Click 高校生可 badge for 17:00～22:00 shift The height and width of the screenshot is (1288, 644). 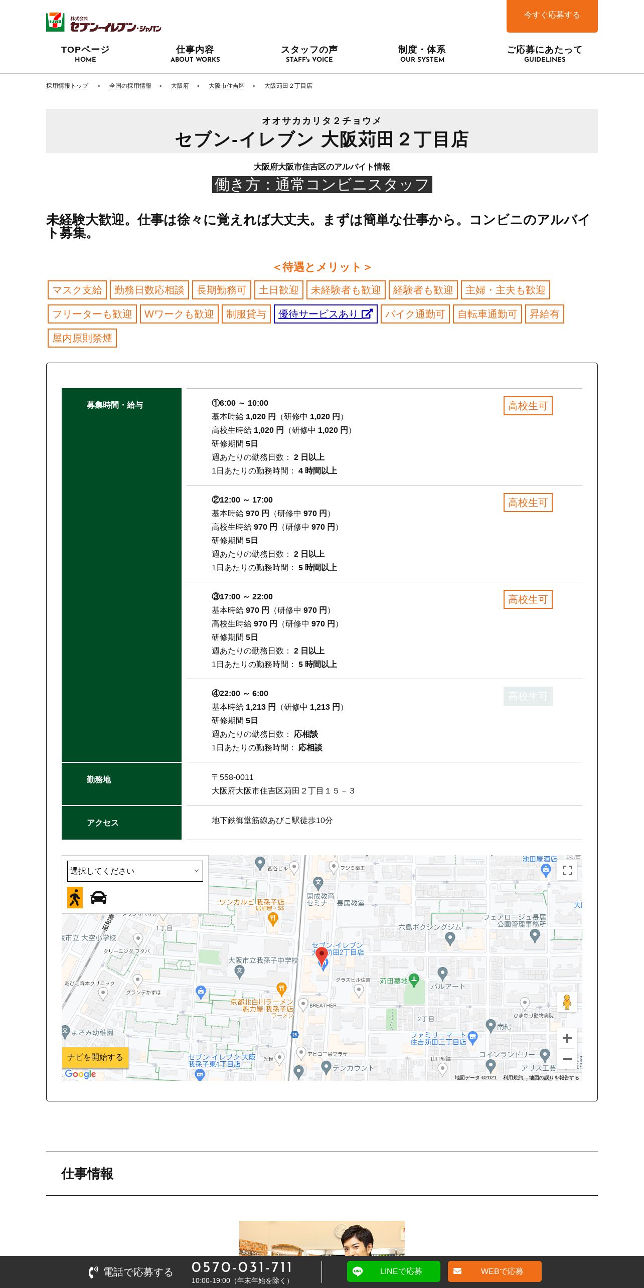coord(528,599)
